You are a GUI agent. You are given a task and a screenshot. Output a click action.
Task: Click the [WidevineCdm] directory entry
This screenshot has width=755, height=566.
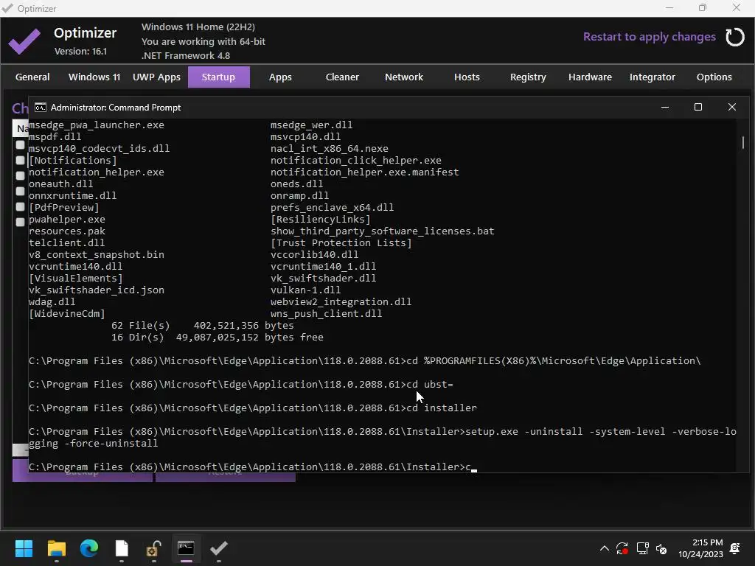pyautogui.click(x=67, y=314)
